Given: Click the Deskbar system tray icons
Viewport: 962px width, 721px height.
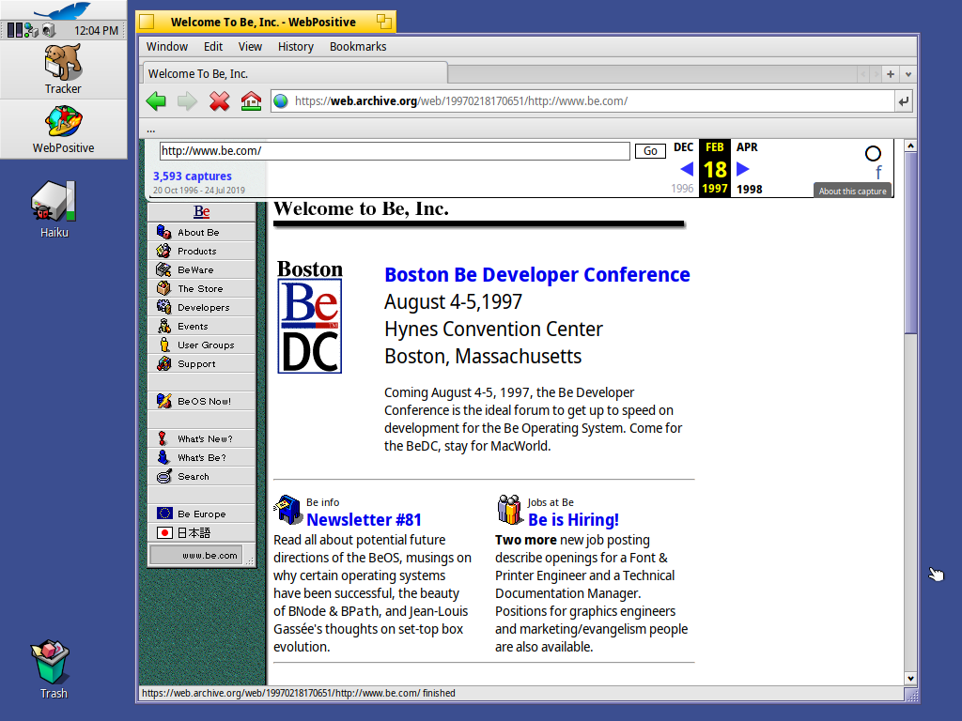Looking at the screenshot, I should pos(32,30).
